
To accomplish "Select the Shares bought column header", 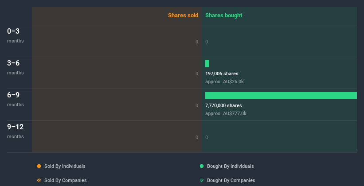I will [x=223, y=15].
